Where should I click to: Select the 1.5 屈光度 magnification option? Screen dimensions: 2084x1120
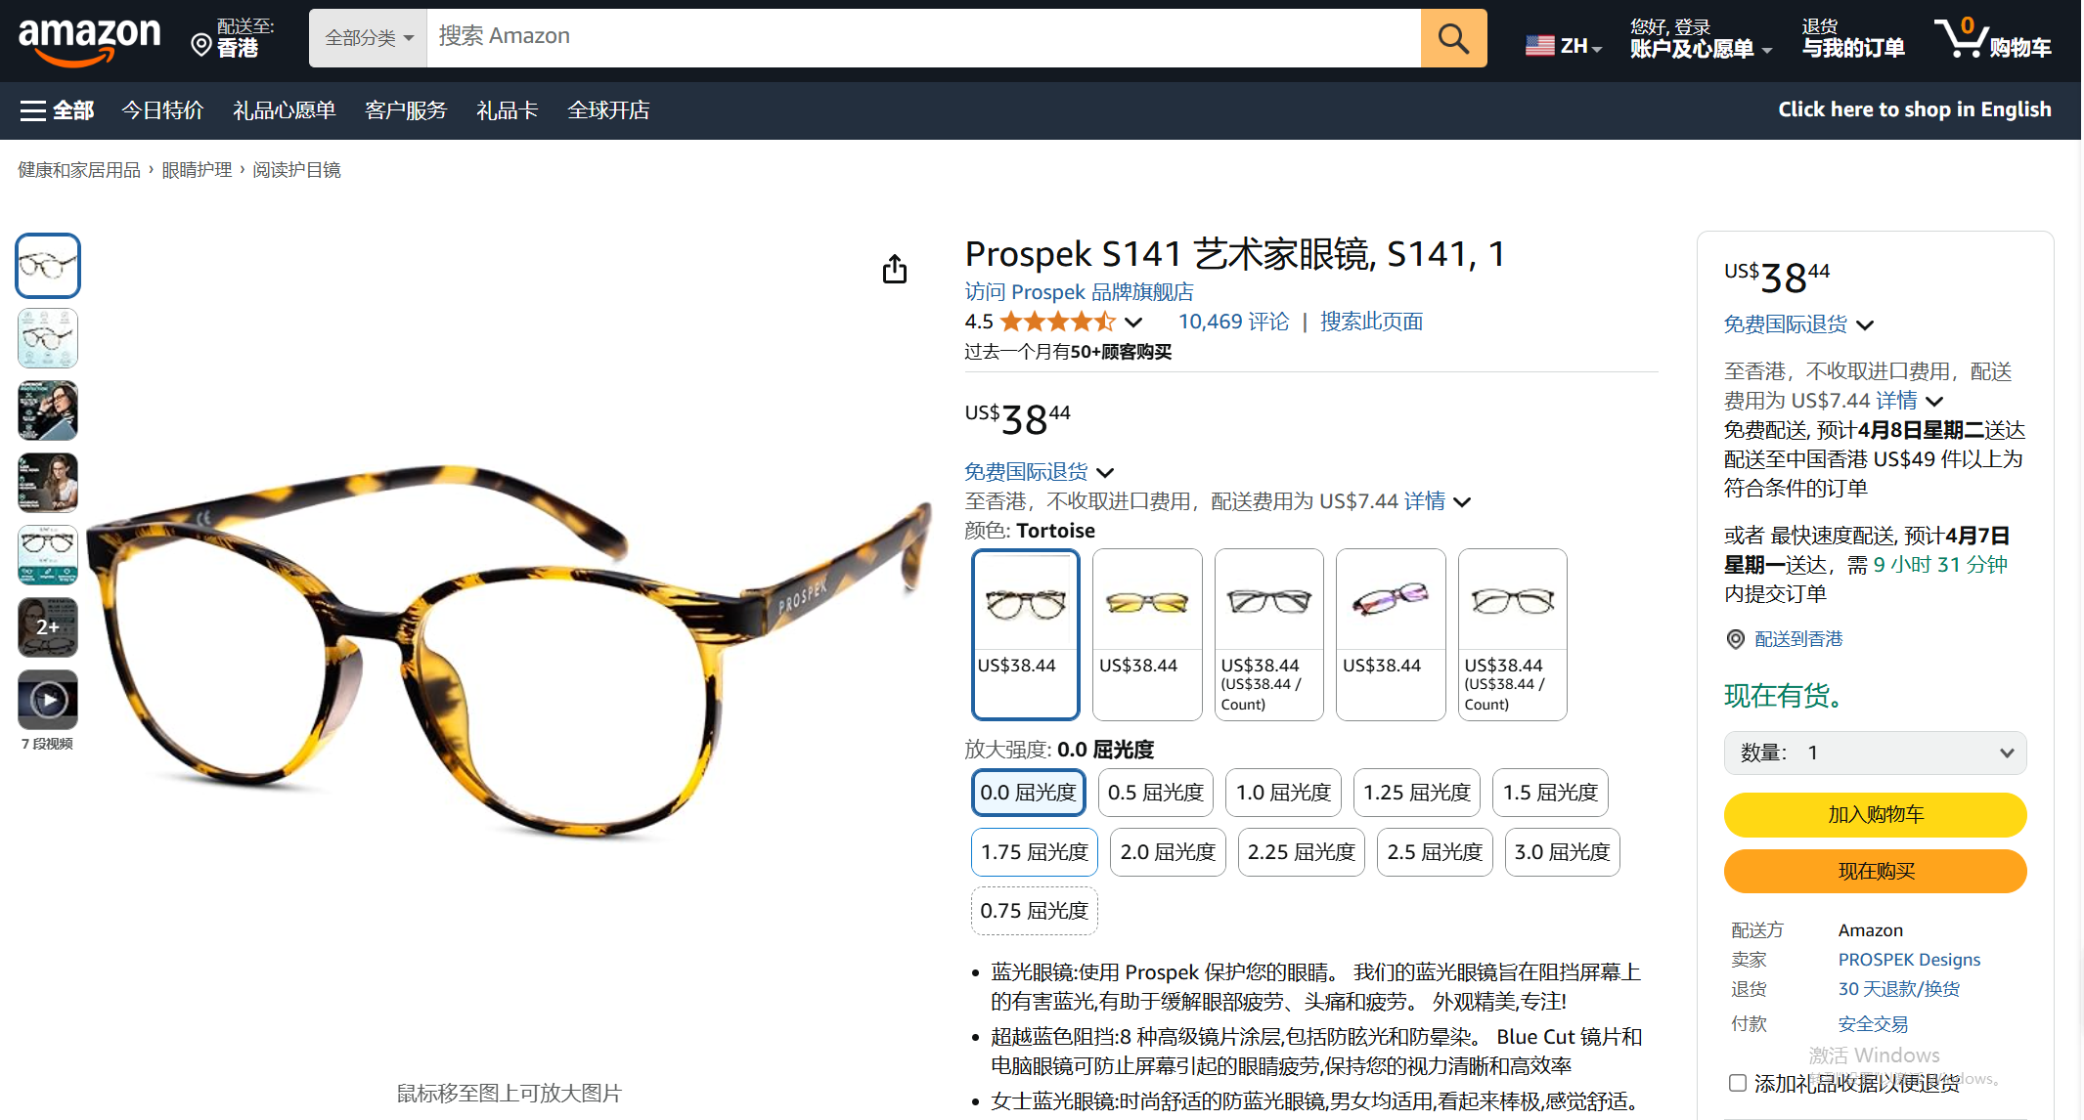[x=1550, y=793]
